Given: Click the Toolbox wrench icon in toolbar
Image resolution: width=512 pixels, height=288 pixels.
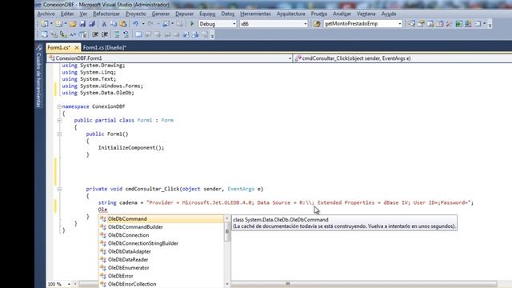Looking at the screenshot, I should pyautogui.click(x=450, y=24).
